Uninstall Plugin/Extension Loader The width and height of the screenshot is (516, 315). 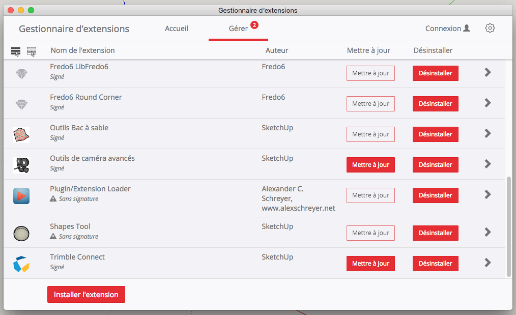click(436, 195)
